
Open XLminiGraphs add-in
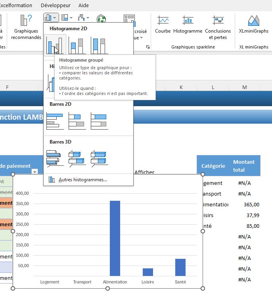pyautogui.click(x=254, y=25)
